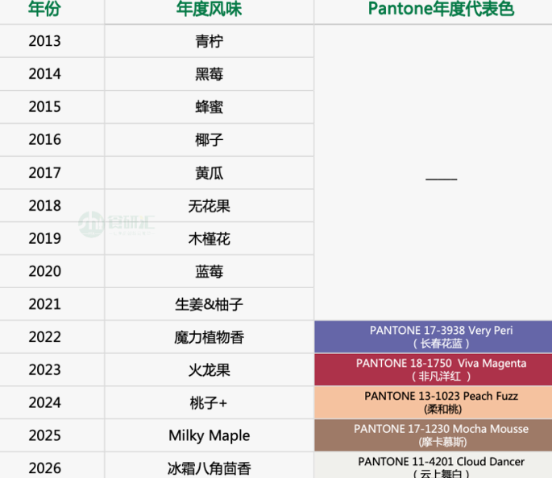This screenshot has height=478, width=552.
Task: Select the 生姜&柚子 flavor cell
Action: [x=209, y=304]
